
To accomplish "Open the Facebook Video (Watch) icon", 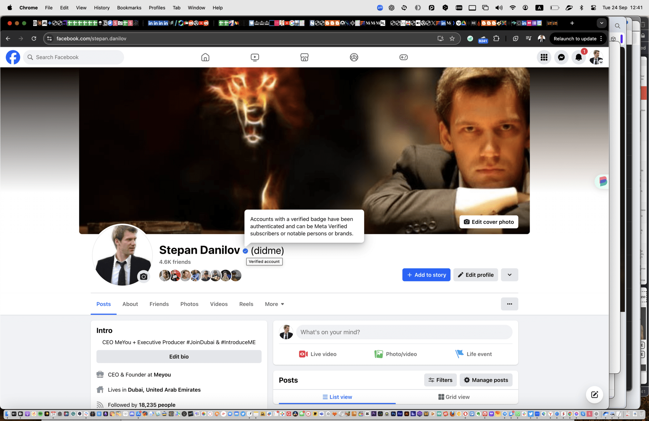I will click(255, 57).
